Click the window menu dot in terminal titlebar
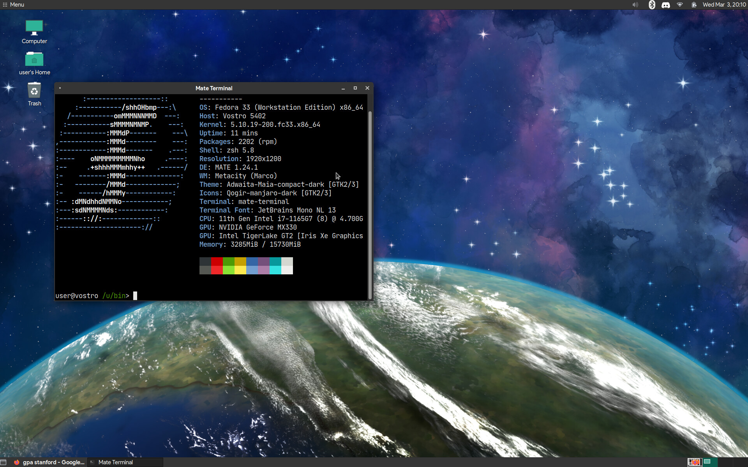This screenshot has height=467, width=748. click(60, 88)
